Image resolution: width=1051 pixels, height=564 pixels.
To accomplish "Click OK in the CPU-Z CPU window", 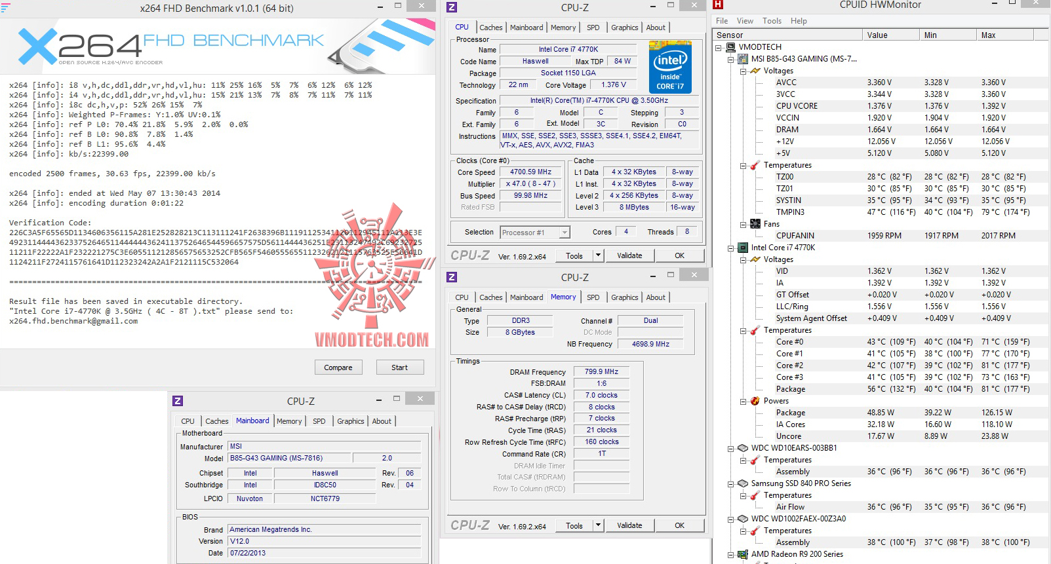I will click(680, 255).
